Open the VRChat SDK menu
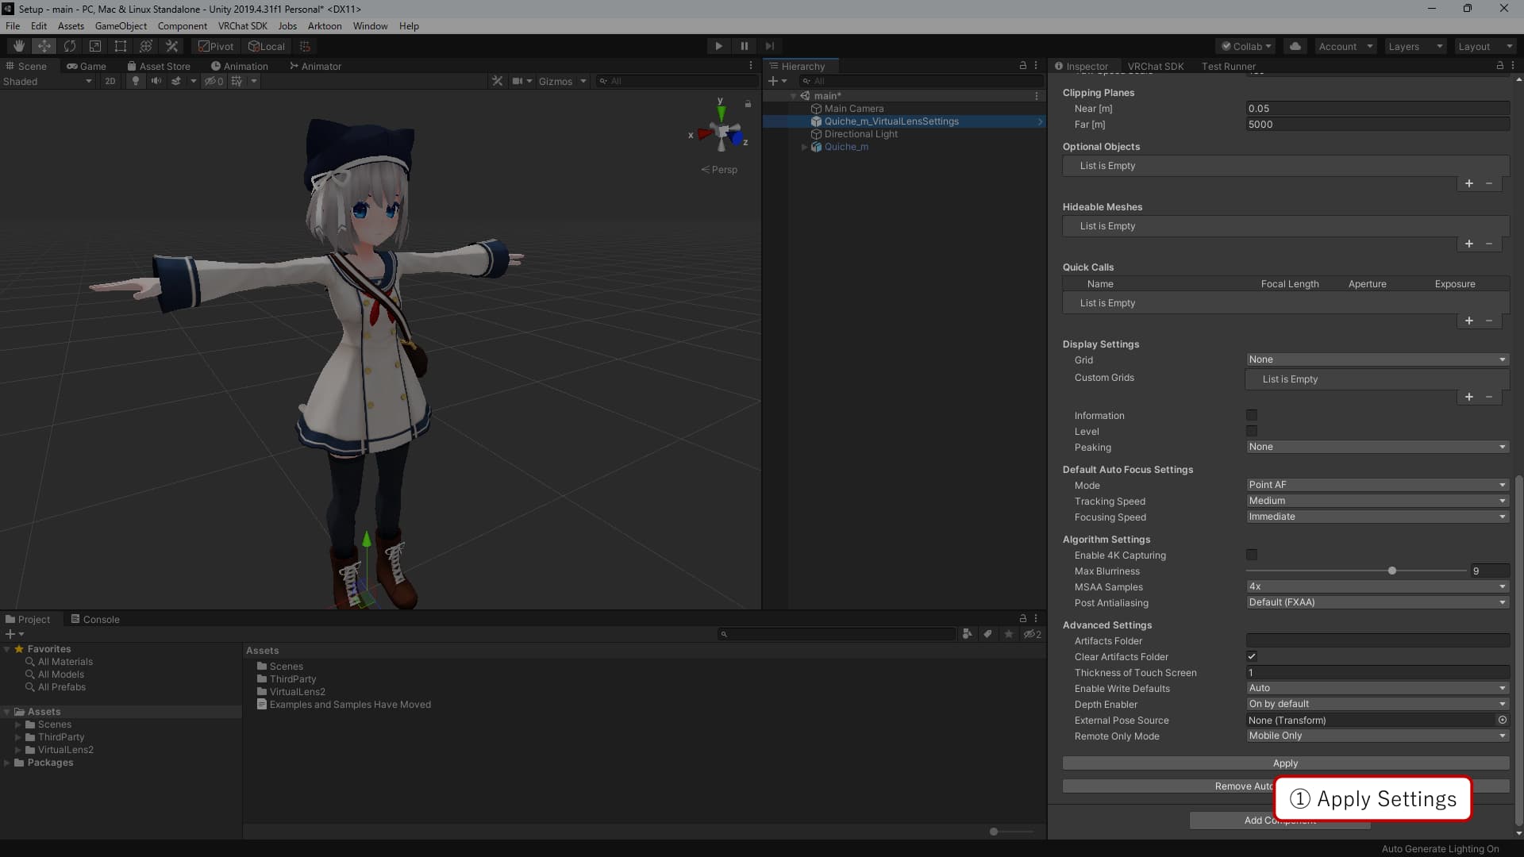Screen dimensions: 1524x857 tap(243, 26)
